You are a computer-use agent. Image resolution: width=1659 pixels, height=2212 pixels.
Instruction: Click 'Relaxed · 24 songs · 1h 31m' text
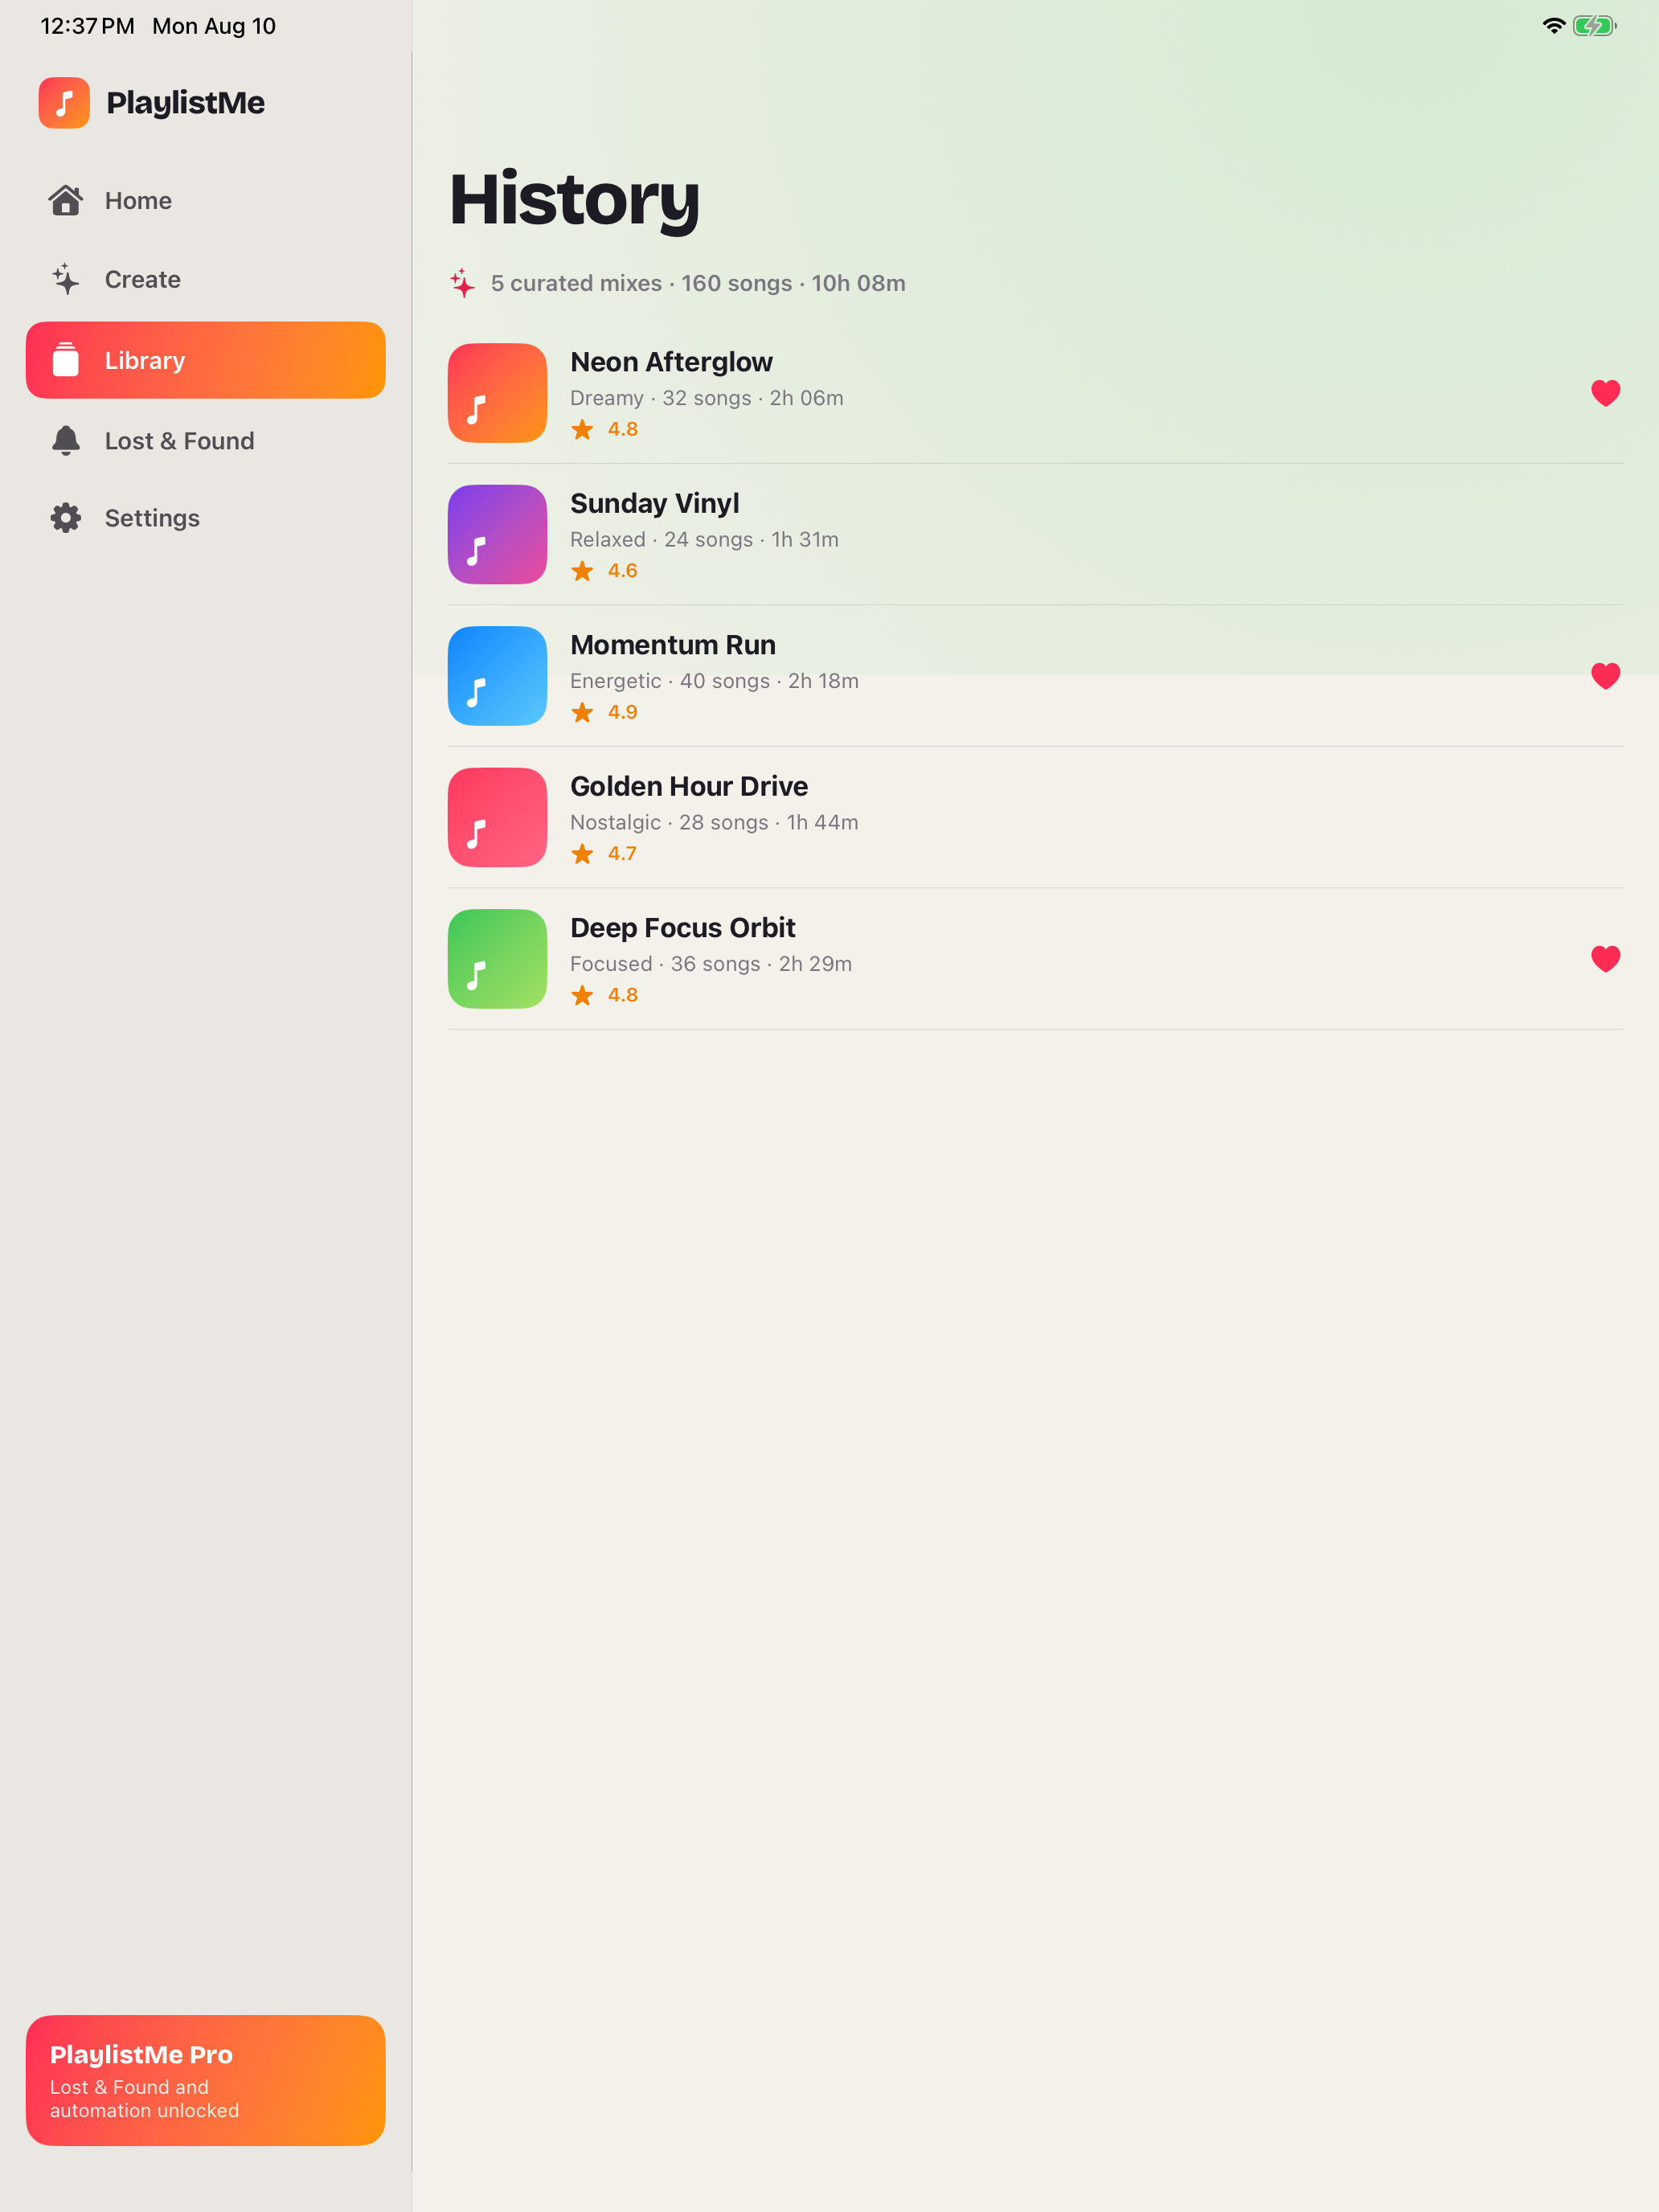[704, 540]
